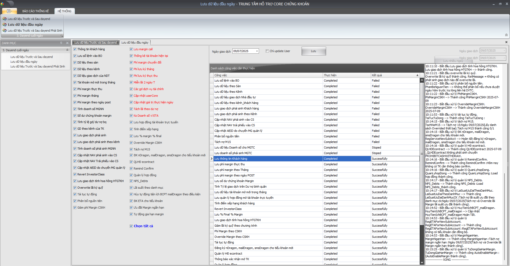
Task: Select the HỆ THỐNG ribbon tab
Action: 65,11
